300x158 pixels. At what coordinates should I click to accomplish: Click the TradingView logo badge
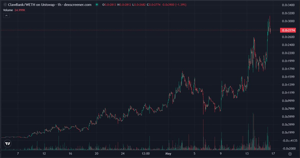[x=7, y=144]
